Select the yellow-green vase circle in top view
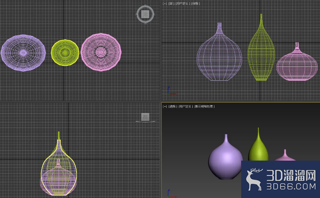 (65, 53)
